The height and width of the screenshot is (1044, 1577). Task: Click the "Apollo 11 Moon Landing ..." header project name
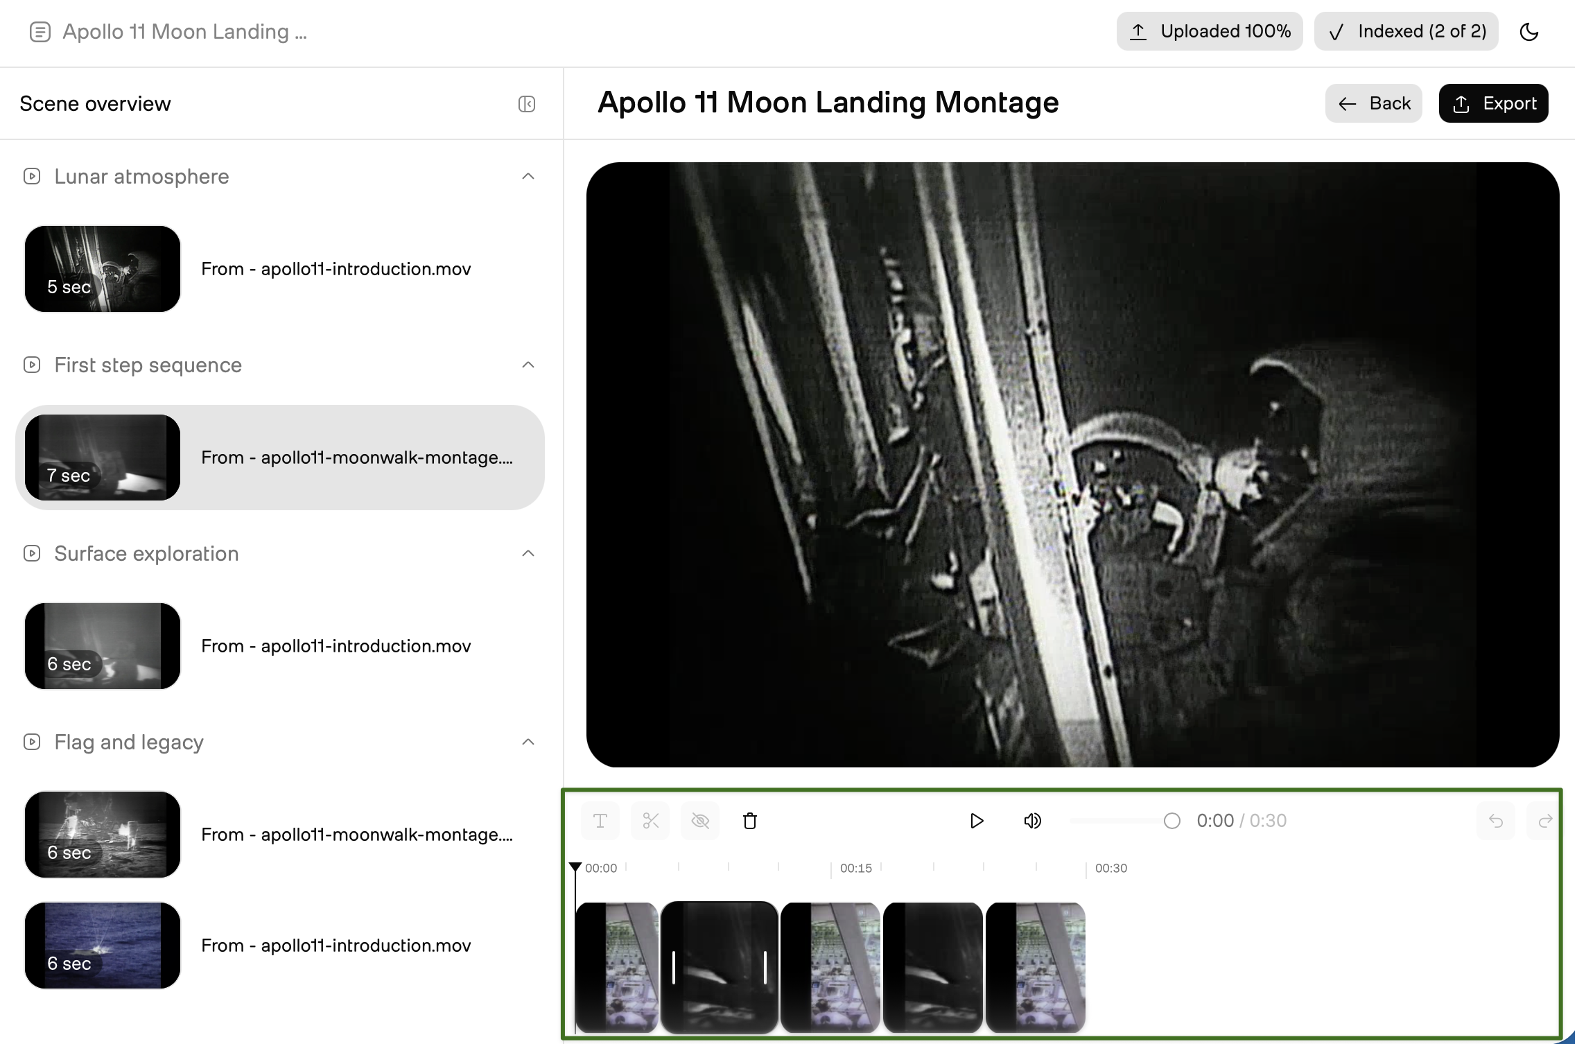[184, 32]
